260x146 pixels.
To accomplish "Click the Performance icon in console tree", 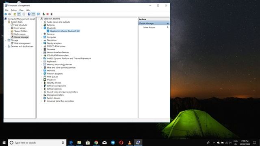I will [x=12, y=34].
